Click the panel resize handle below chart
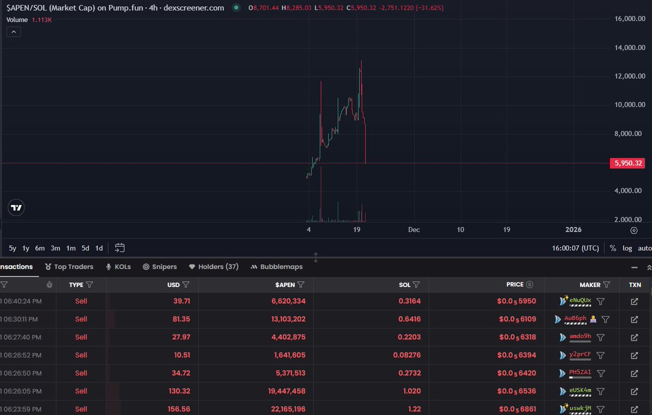Viewport: 652px width, 415px height. [316, 257]
